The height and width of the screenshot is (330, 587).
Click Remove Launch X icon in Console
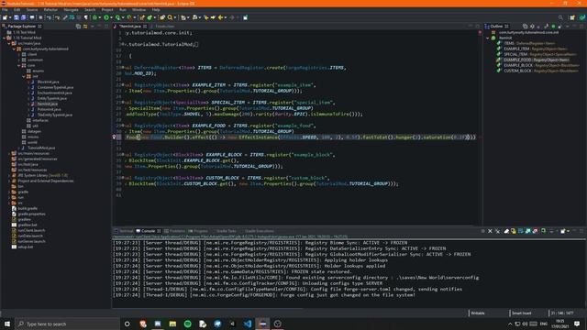click(x=490, y=231)
